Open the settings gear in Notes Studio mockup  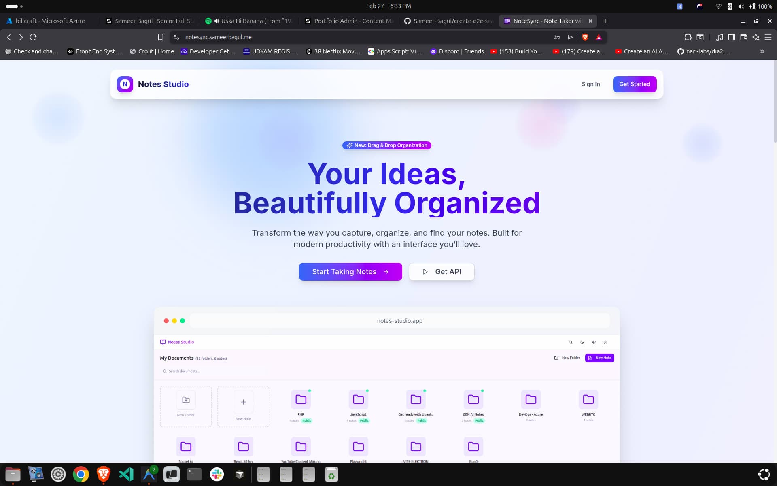[x=594, y=342]
